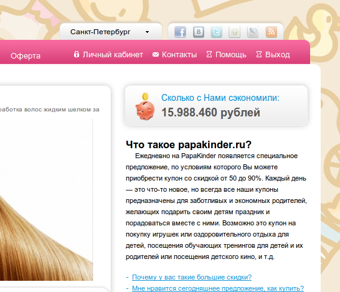The height and width of the screenshot is (292, 340).
Task: Click the icon beside Помощь
Action: point(209,54)
